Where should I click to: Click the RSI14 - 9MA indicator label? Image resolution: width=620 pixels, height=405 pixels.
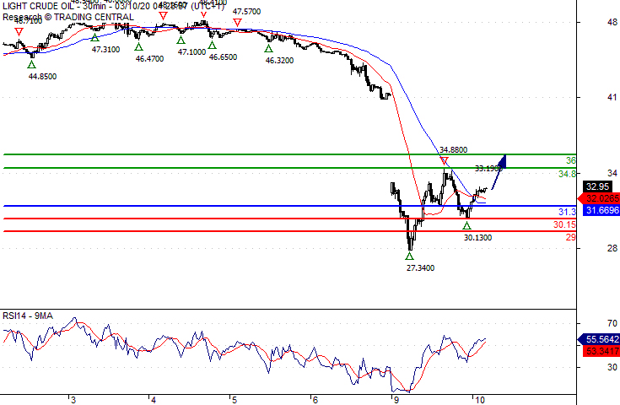click(x=28, y=316)
